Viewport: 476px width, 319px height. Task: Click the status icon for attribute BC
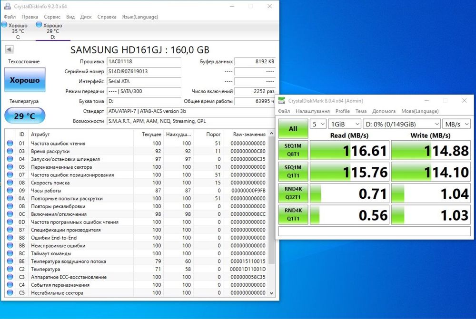[10, 253]
